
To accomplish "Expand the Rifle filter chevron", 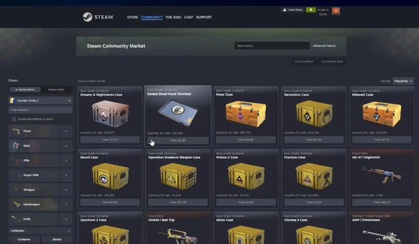I will point(66,160).
